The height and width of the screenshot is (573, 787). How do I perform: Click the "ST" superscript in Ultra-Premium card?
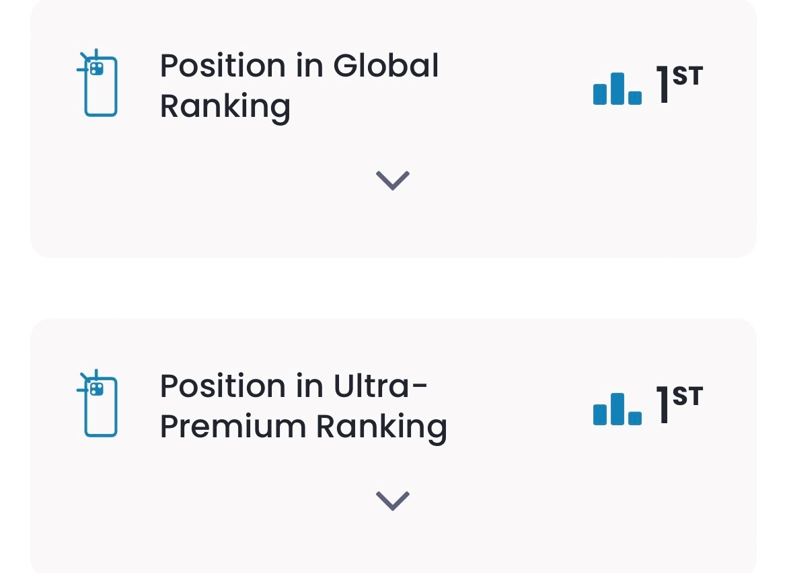687,397
